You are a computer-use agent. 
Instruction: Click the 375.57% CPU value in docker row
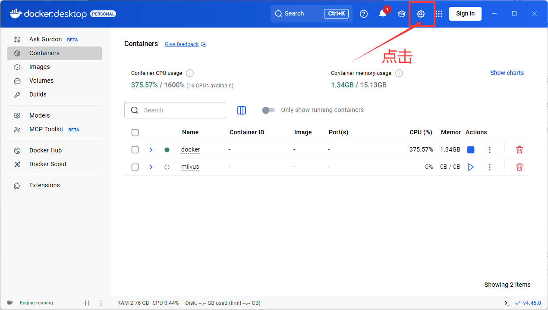421,150
